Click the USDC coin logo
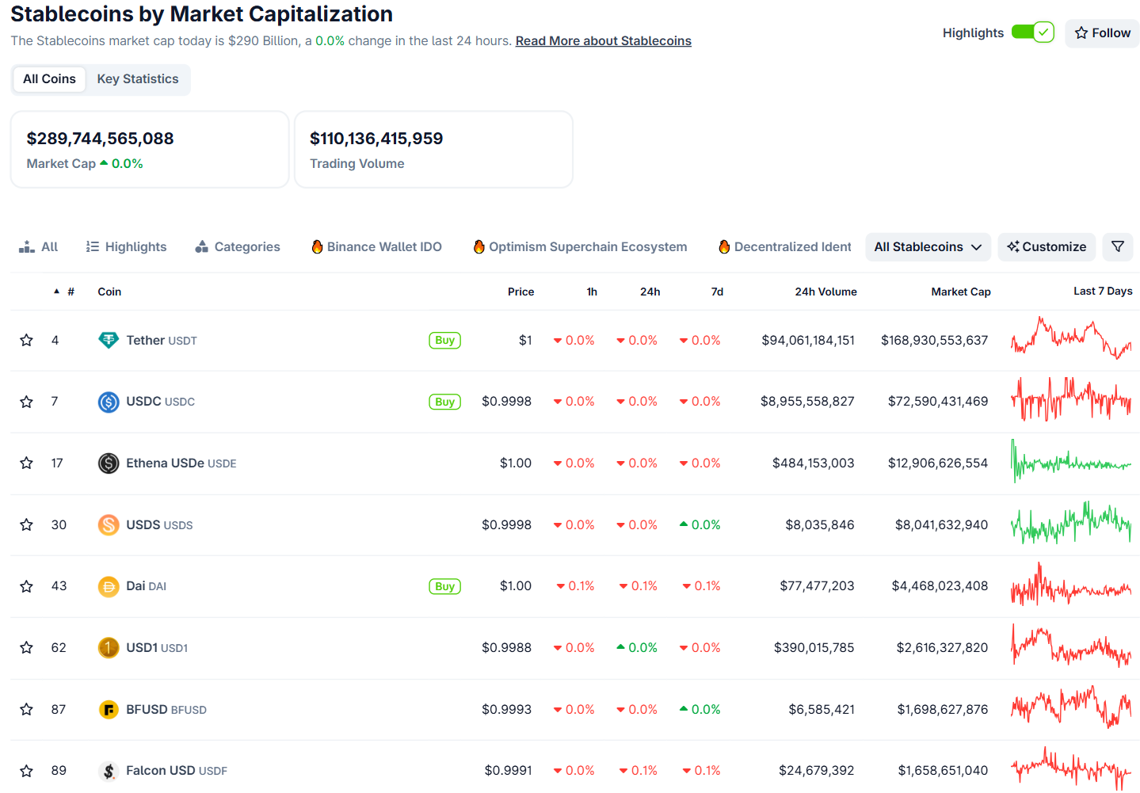The height and width of the screenshot is (793, 1140). pyautogui.click(x=109, y=402)
